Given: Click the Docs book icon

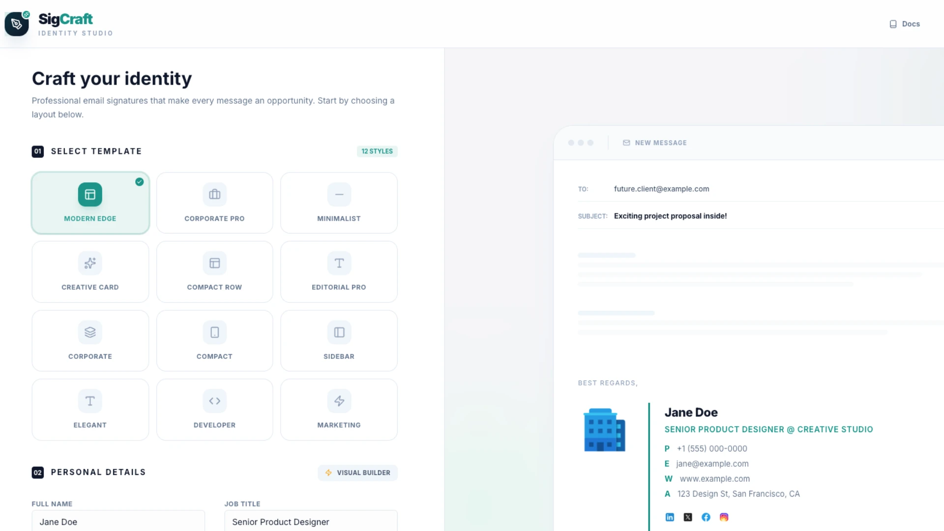Looking at the screenshot, I should (893, 24).
